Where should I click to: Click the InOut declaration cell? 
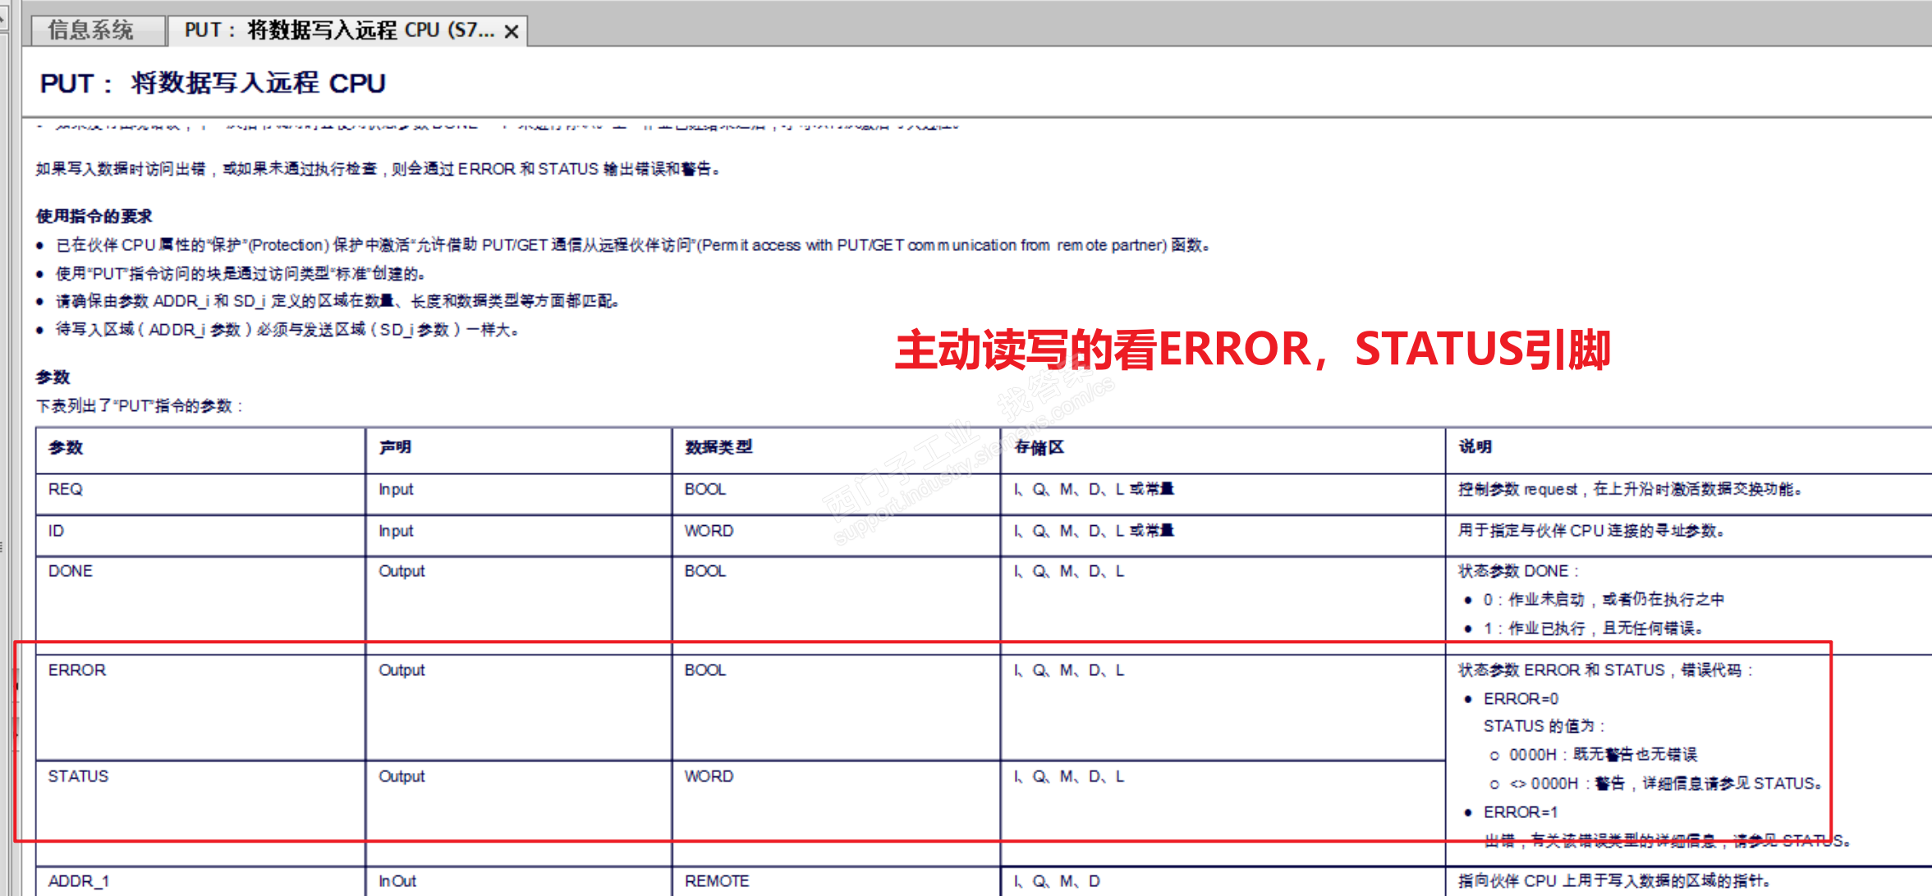tap(397, 881)
